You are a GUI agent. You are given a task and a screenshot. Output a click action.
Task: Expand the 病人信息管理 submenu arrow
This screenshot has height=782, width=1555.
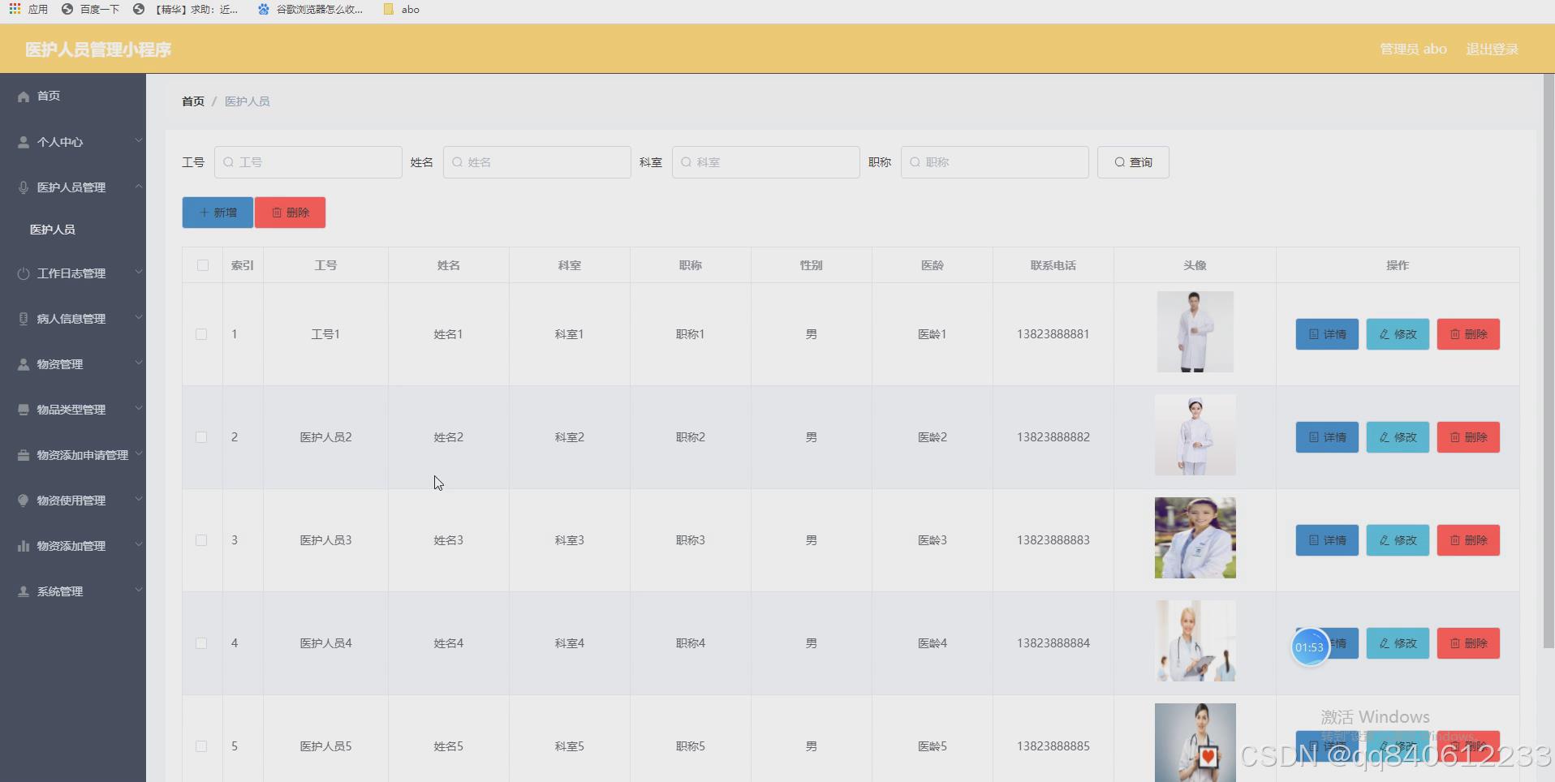[139, 318]
